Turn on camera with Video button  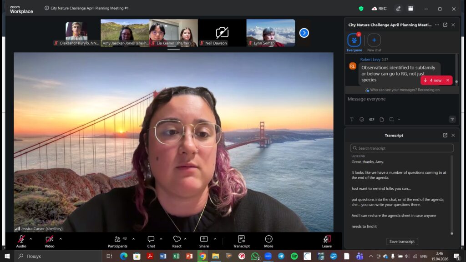click(x=49, y=239)
